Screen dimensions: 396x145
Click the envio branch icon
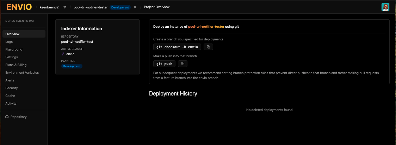pyautogui.click(x=63, y=54)
